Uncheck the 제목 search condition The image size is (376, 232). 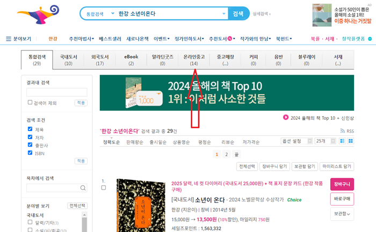tap(30, 129)
